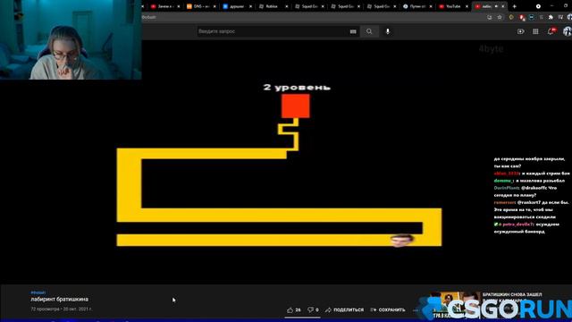Switch to the YouTube tab
Screen dimensions: 572x322
coord(452,6)
